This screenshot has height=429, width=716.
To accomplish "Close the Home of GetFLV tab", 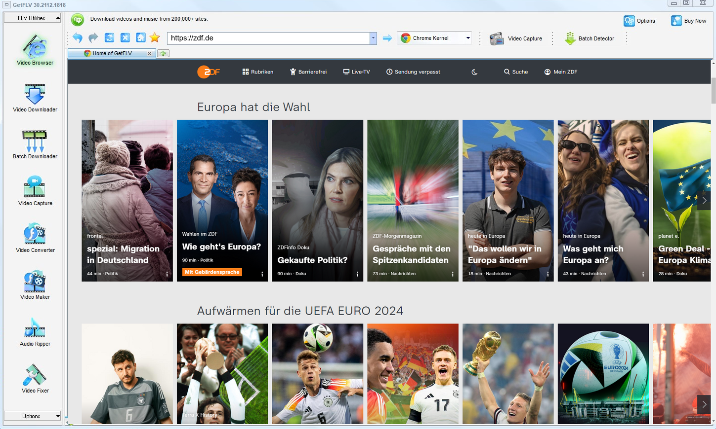I will pos(149,53).
